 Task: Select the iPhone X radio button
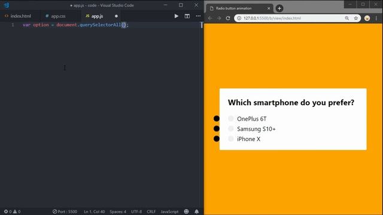[x=231, y=139]
